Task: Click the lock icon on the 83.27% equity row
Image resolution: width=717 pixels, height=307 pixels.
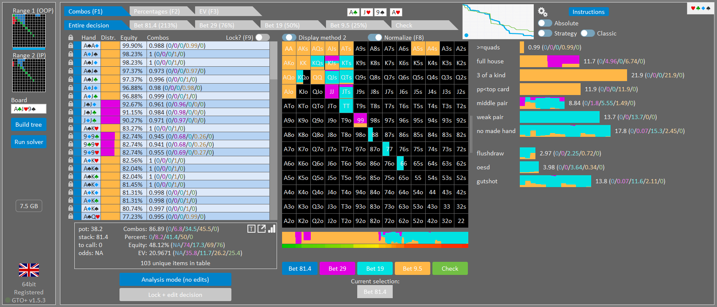Action: [71, 128]
